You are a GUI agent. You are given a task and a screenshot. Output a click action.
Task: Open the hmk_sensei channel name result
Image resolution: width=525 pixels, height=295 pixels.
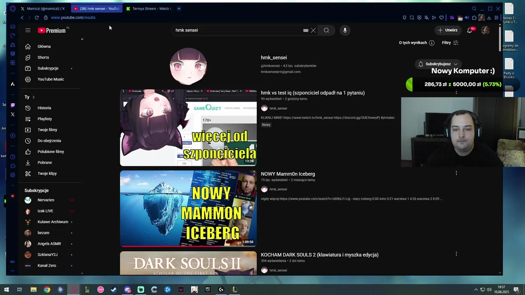[274, 58]
